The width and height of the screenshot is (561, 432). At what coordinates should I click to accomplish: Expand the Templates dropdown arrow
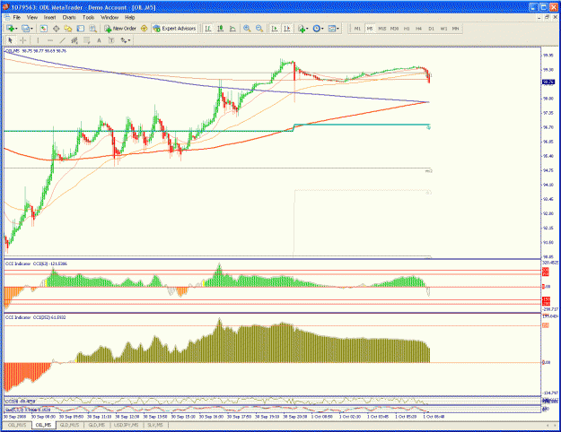(338, 29)
